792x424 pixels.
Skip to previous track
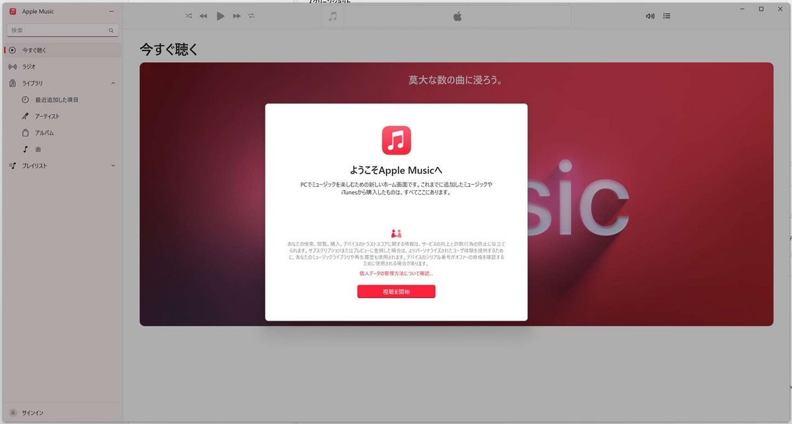[203, 16]
